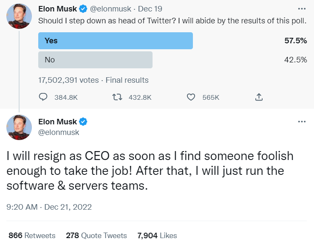Like the poll tweet via heart icon

191,97
